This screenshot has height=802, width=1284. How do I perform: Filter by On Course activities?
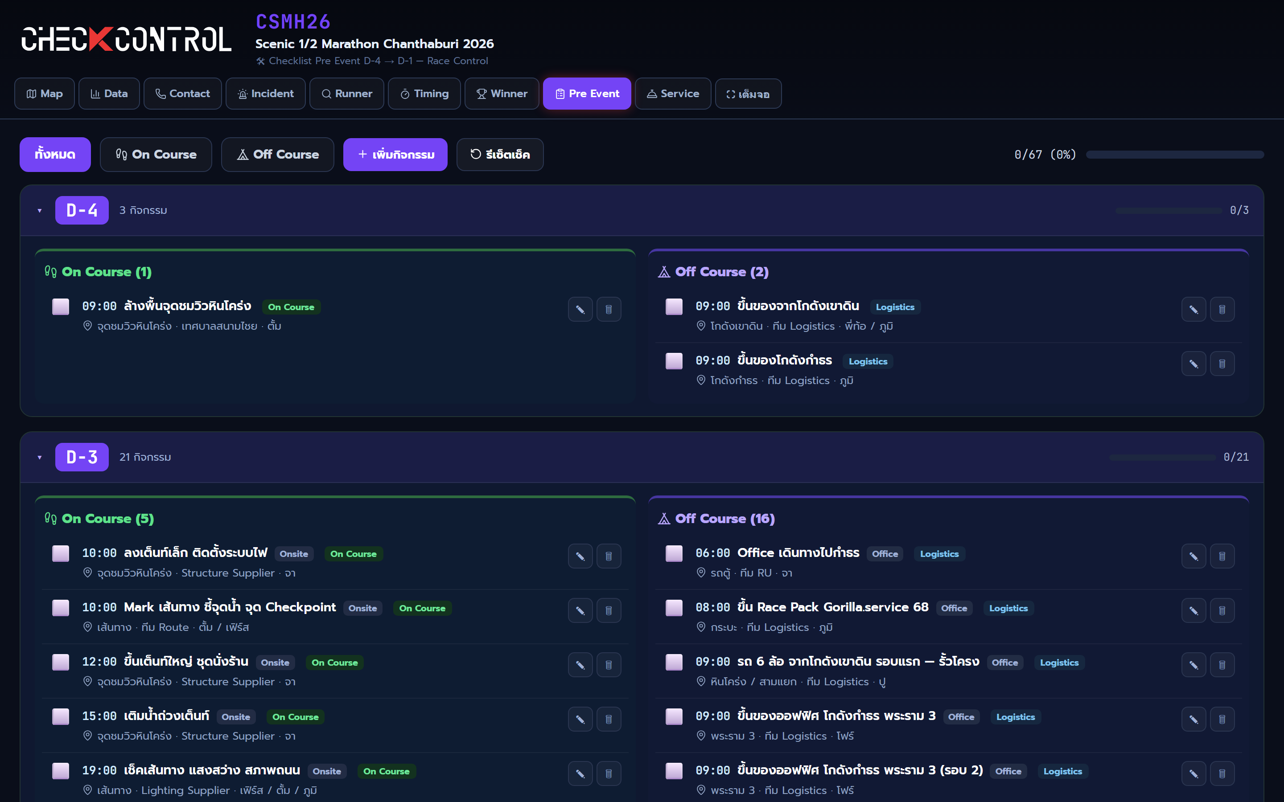(156, 154)
